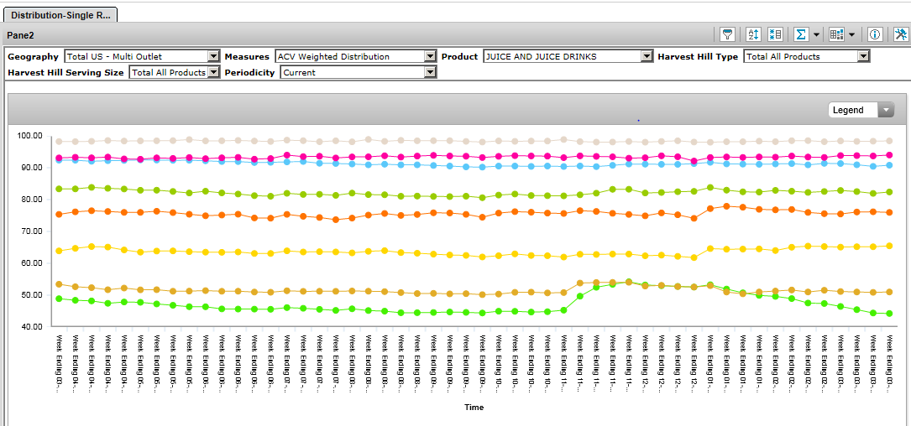The image size is (911, 426).
Task: Open the Measures dropdown list
Action: (x=430, y=57)
